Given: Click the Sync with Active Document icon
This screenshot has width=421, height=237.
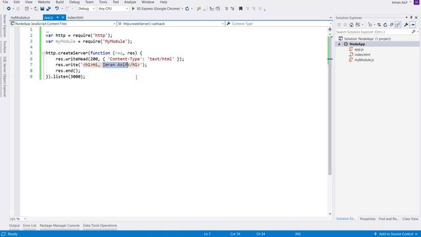Looking at the screenshot, I should [379, 25].
